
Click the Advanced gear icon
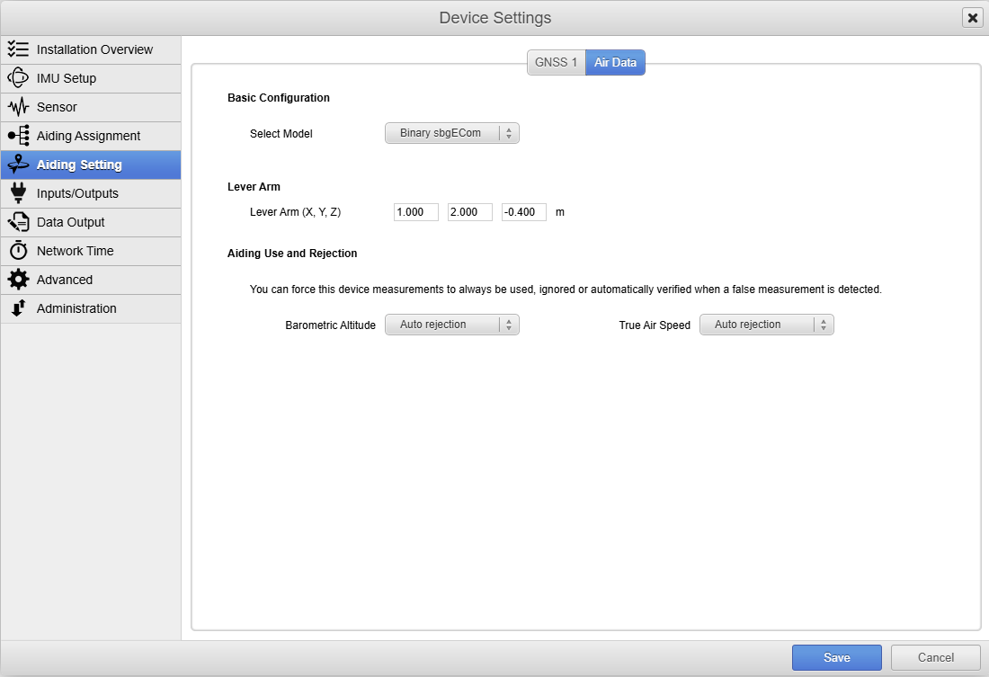click(18, 280)
